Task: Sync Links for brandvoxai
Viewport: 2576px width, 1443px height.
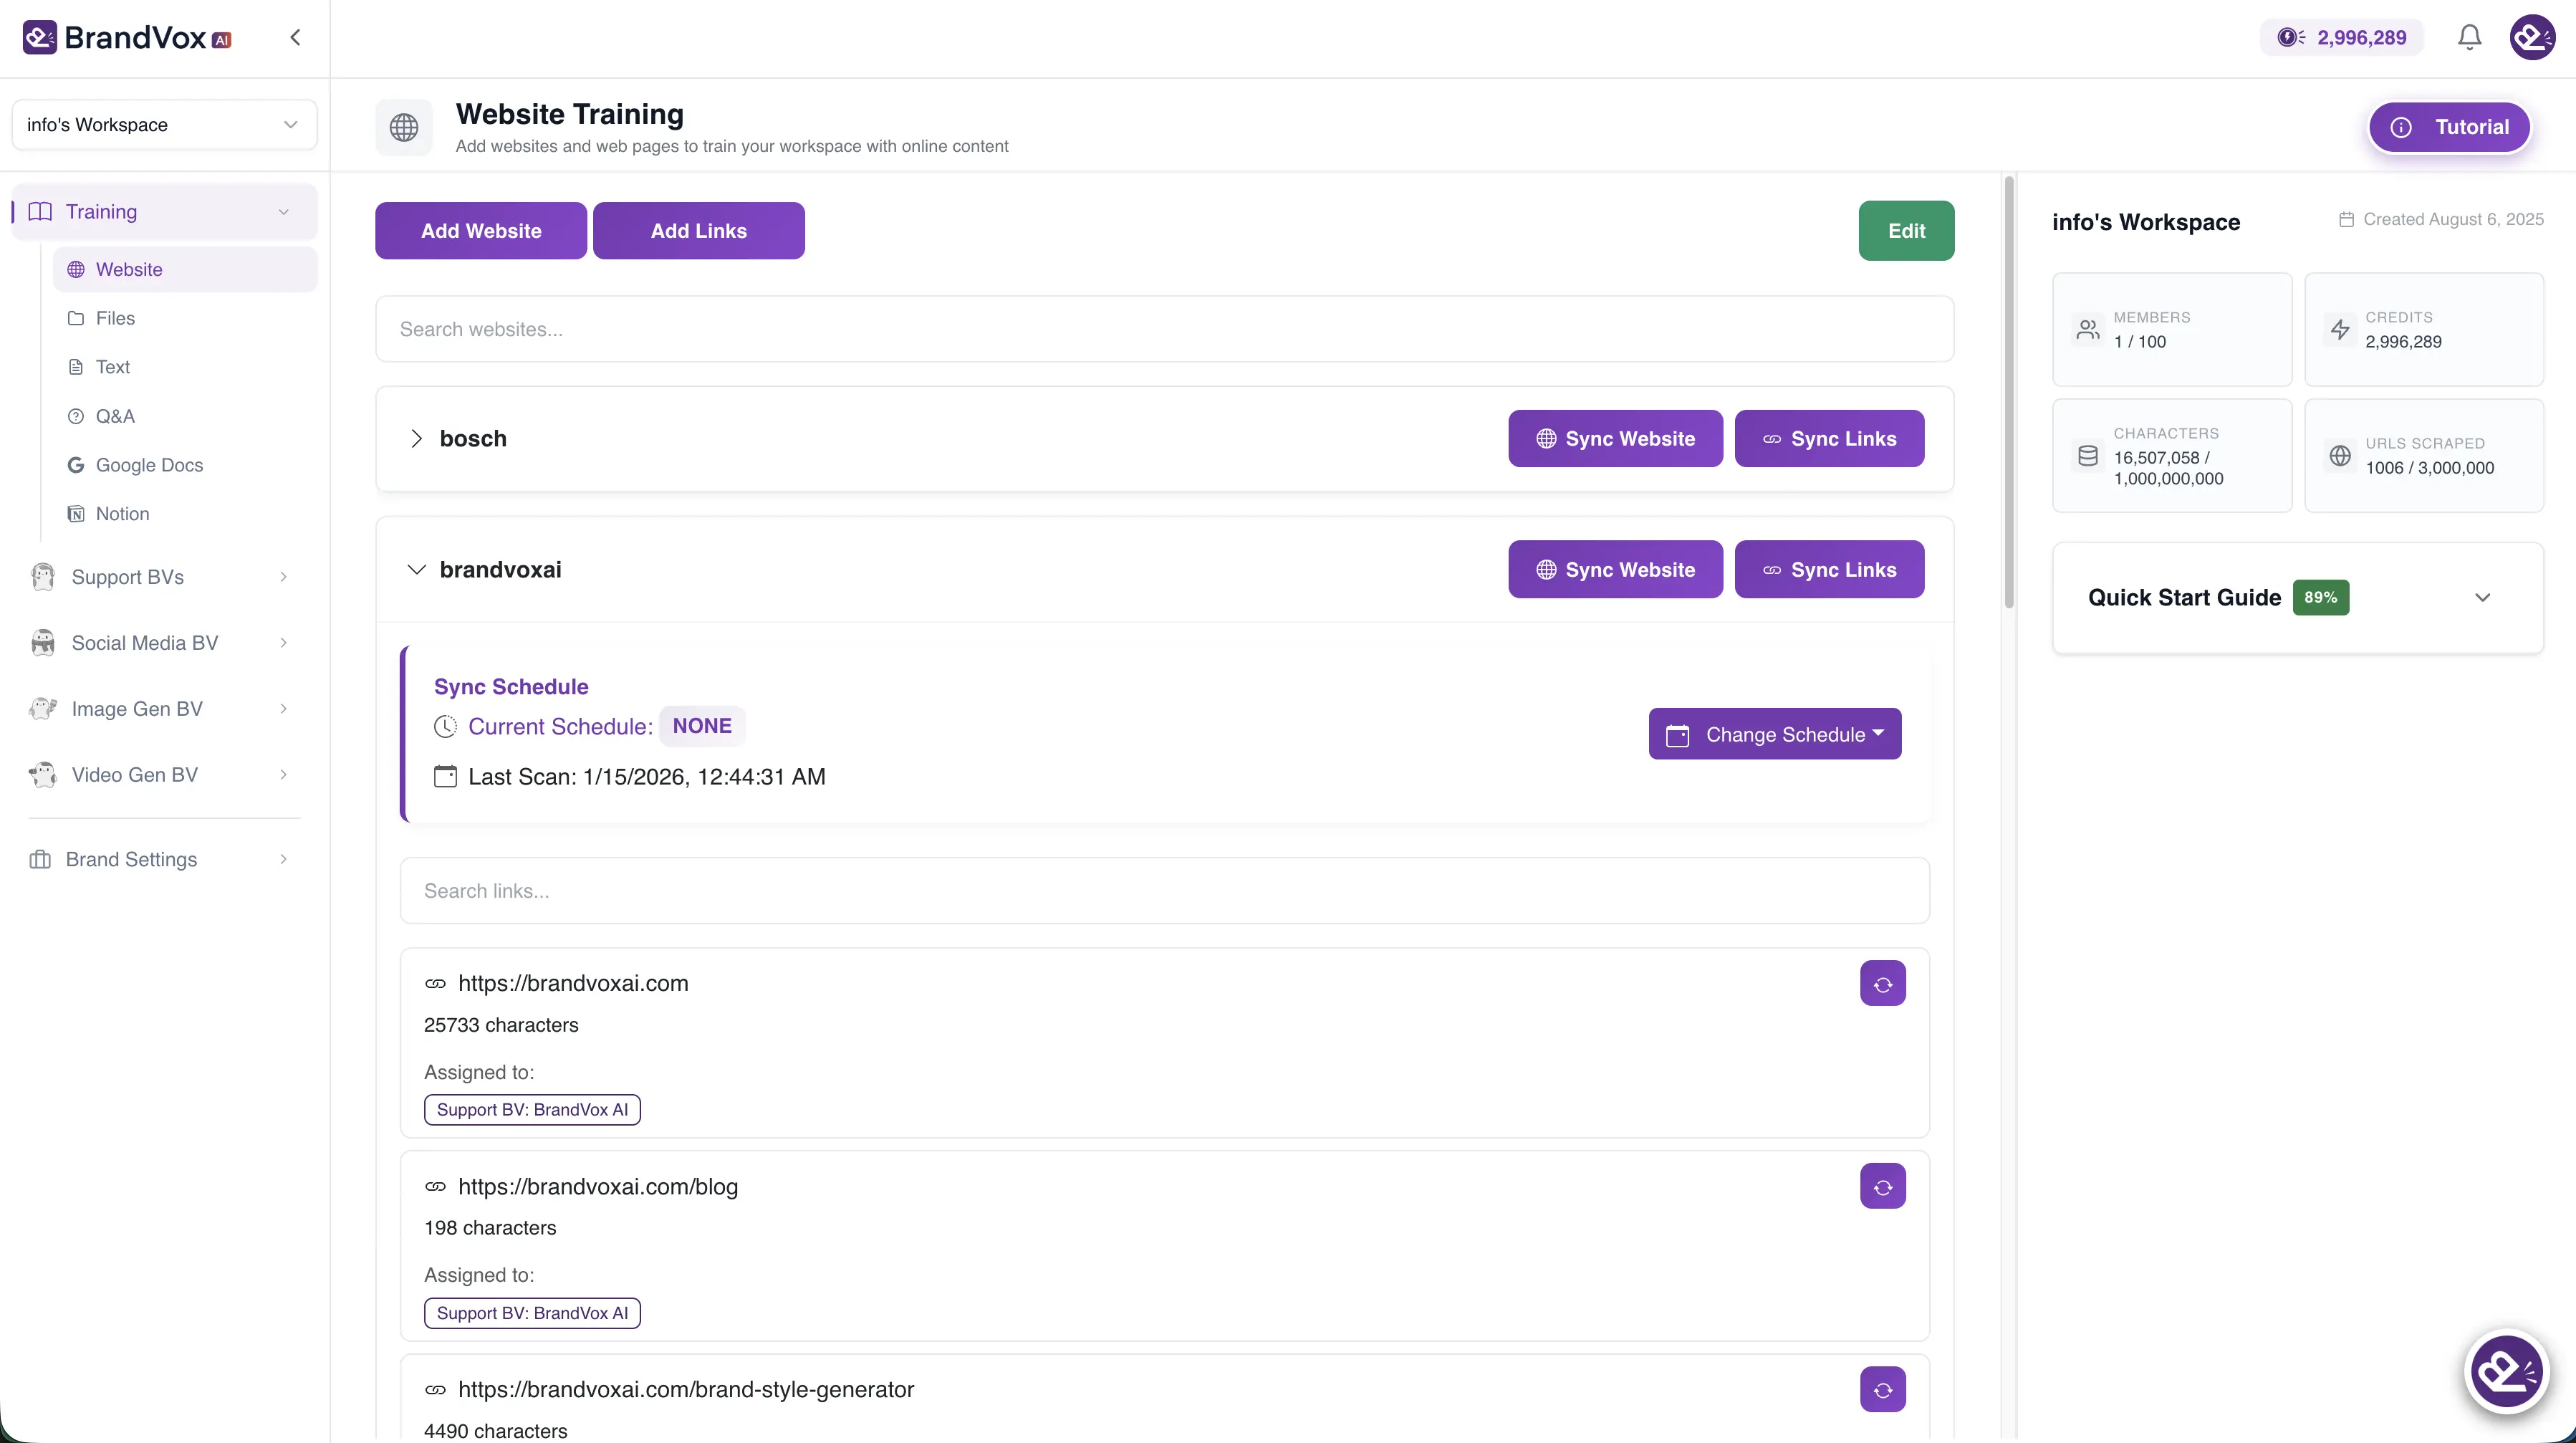Action: click(1829, 570)
